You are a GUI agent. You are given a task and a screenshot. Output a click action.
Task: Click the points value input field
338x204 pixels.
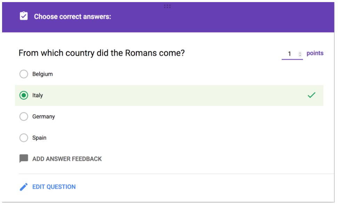[289, 54]
